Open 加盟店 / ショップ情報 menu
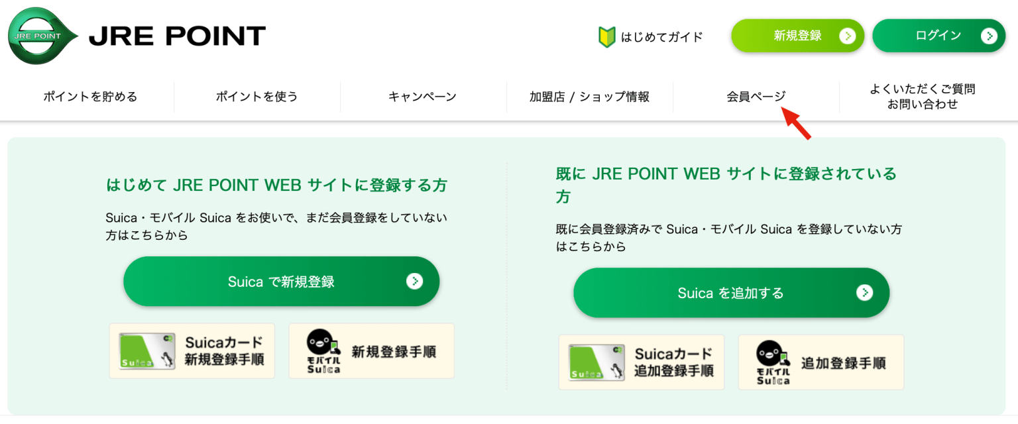 589,97
